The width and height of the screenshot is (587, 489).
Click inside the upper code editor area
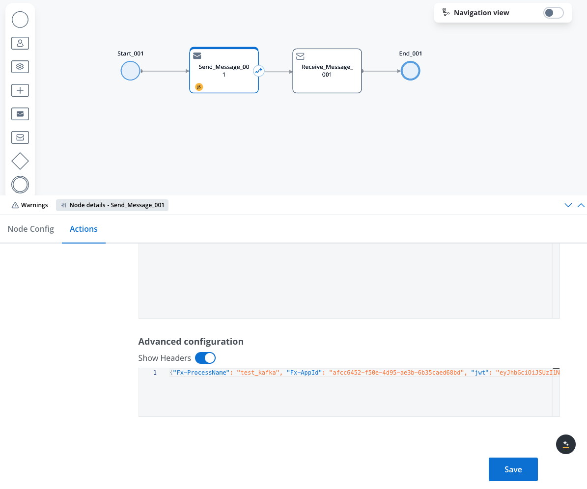[x=345, y=281]
